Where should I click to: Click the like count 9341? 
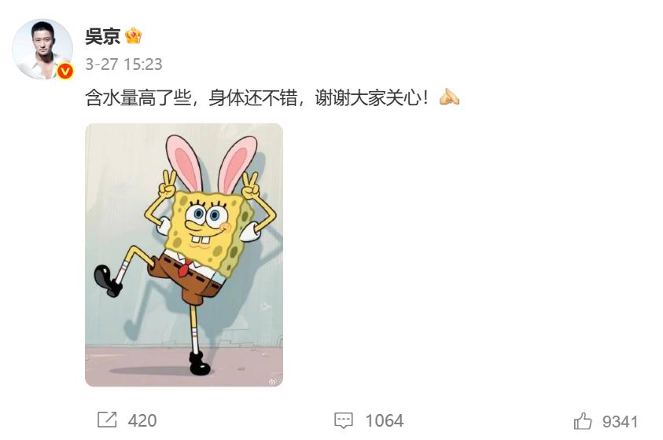point(620,421)
